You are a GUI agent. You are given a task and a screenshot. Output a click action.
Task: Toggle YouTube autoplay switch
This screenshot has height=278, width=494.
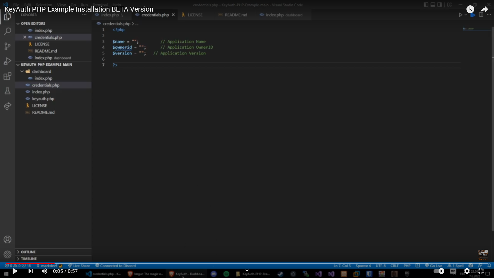point(439,271)
